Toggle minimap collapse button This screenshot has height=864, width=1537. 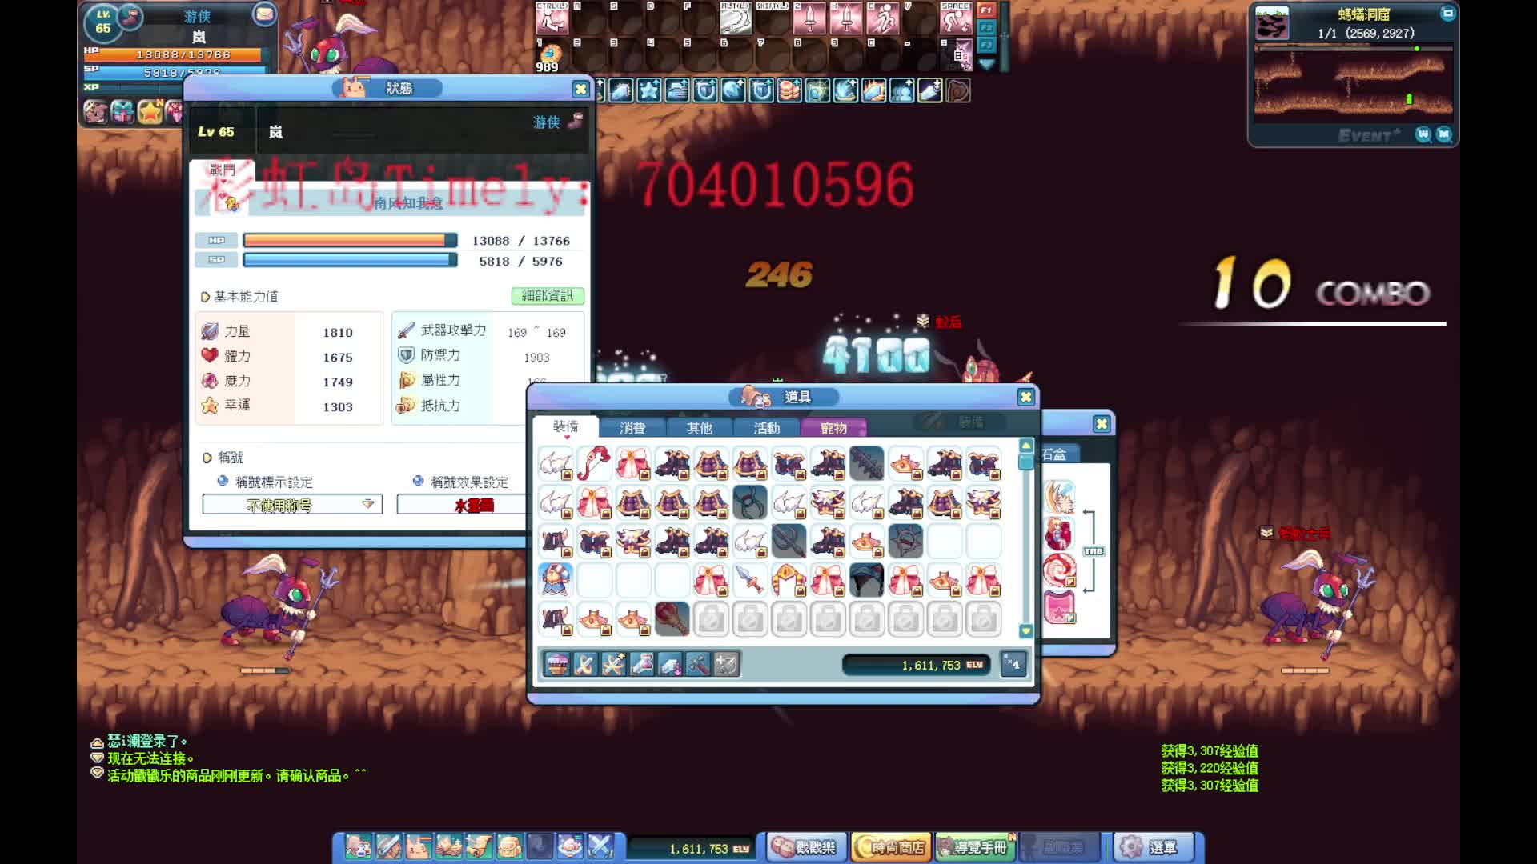click(x=1447, y=13)
